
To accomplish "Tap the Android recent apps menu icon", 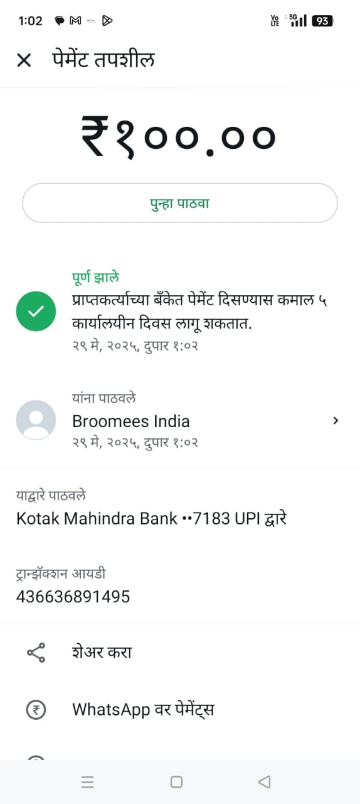I will [x=88, y=782].
